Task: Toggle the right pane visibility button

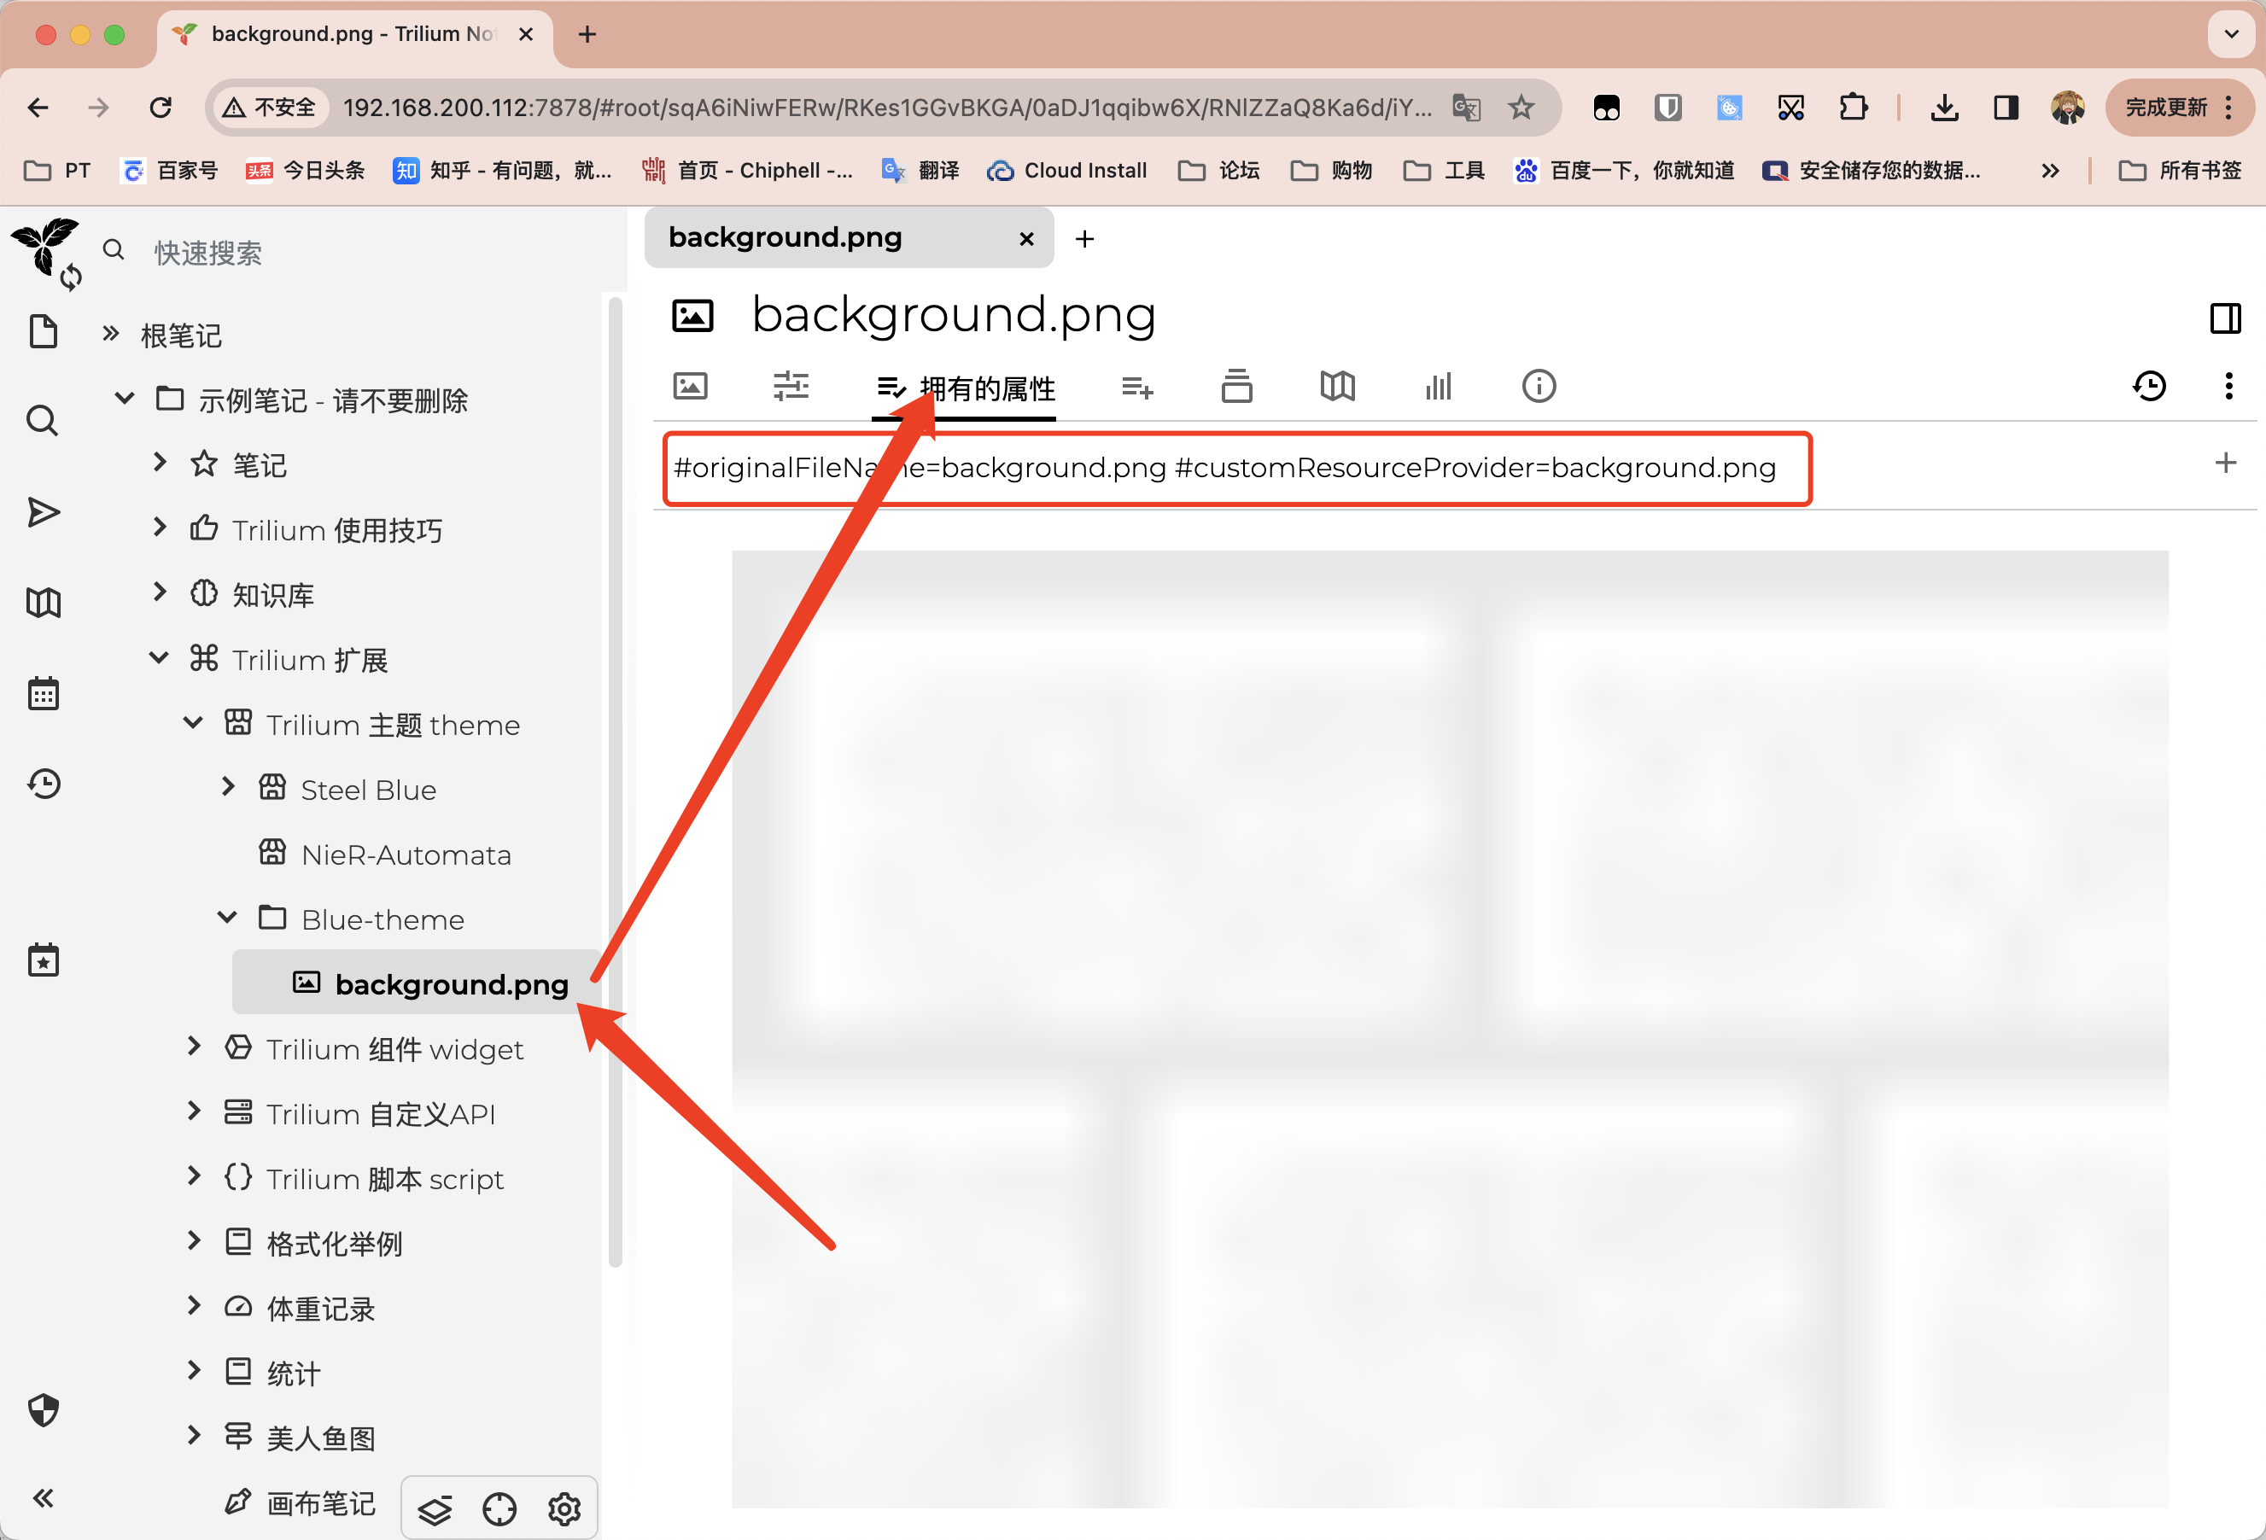Action: [x=2224, y=318]
